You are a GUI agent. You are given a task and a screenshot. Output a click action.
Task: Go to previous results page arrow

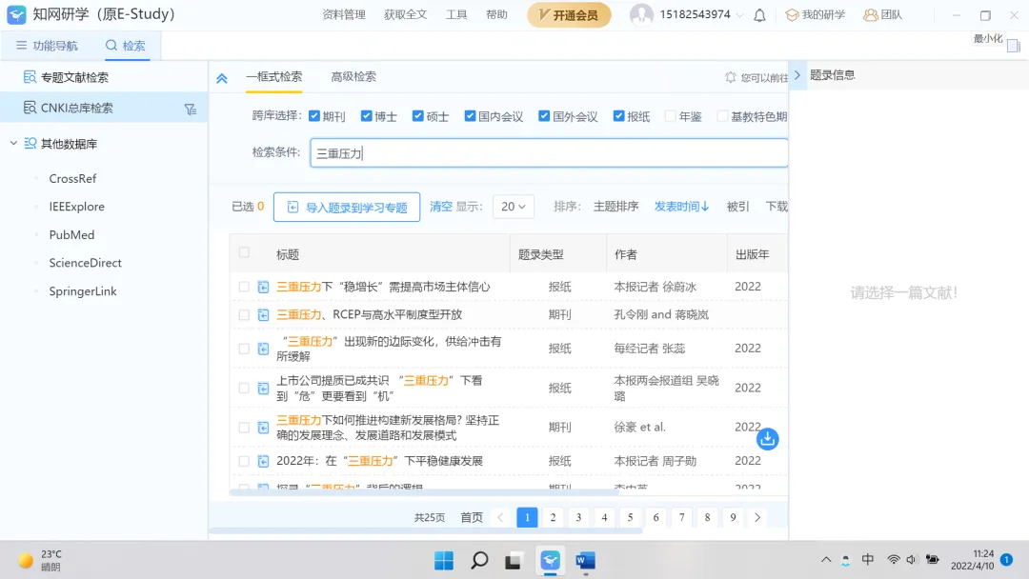pyautogui.click(x=501, y=517)
